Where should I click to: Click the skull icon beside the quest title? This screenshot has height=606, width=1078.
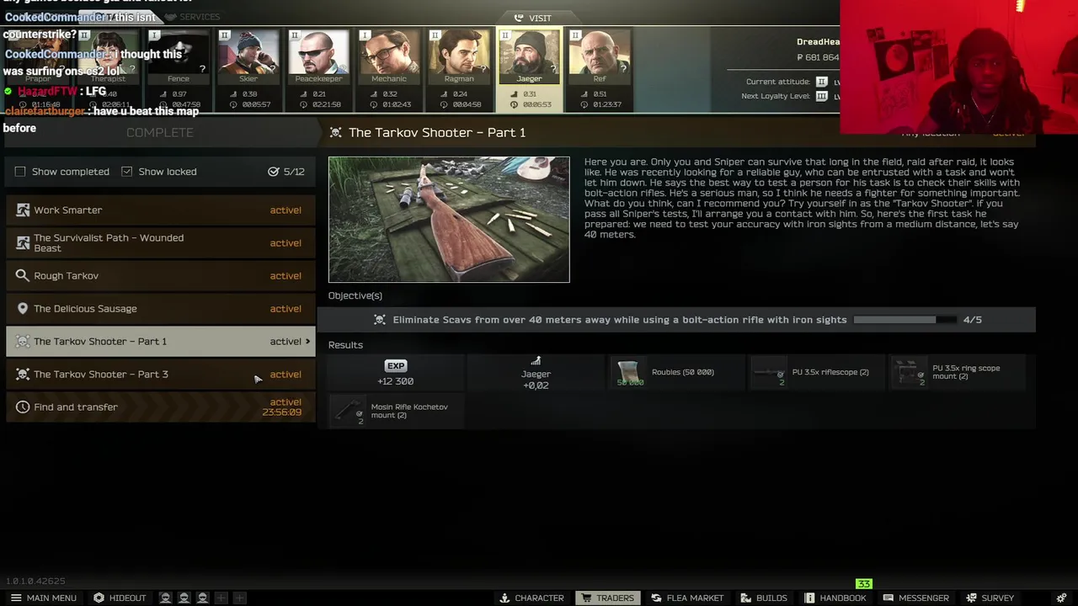pyautogui.click(x=335, y=132)
